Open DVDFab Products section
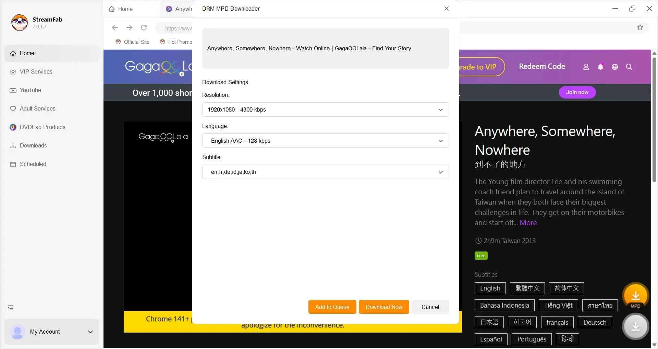This screenshot has width=658, height=349. [51, 127]
